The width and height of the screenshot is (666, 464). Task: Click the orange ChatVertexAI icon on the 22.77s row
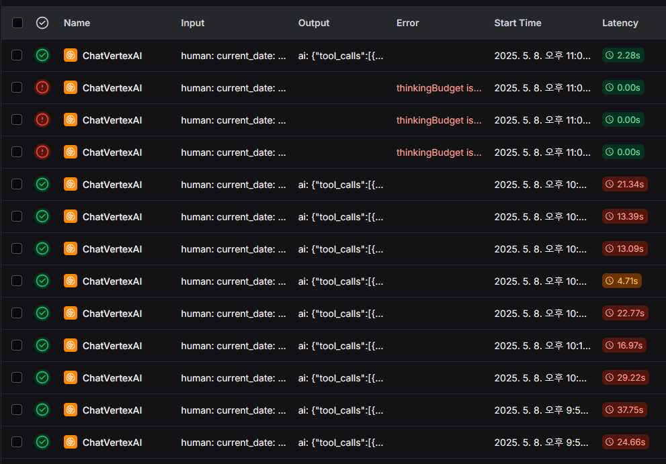click(x=71, y=314)
